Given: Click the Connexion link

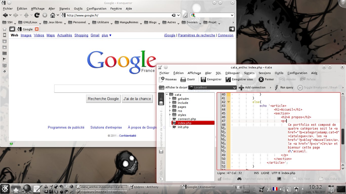Looking at the screenshot, I should (x=225, y=35).
